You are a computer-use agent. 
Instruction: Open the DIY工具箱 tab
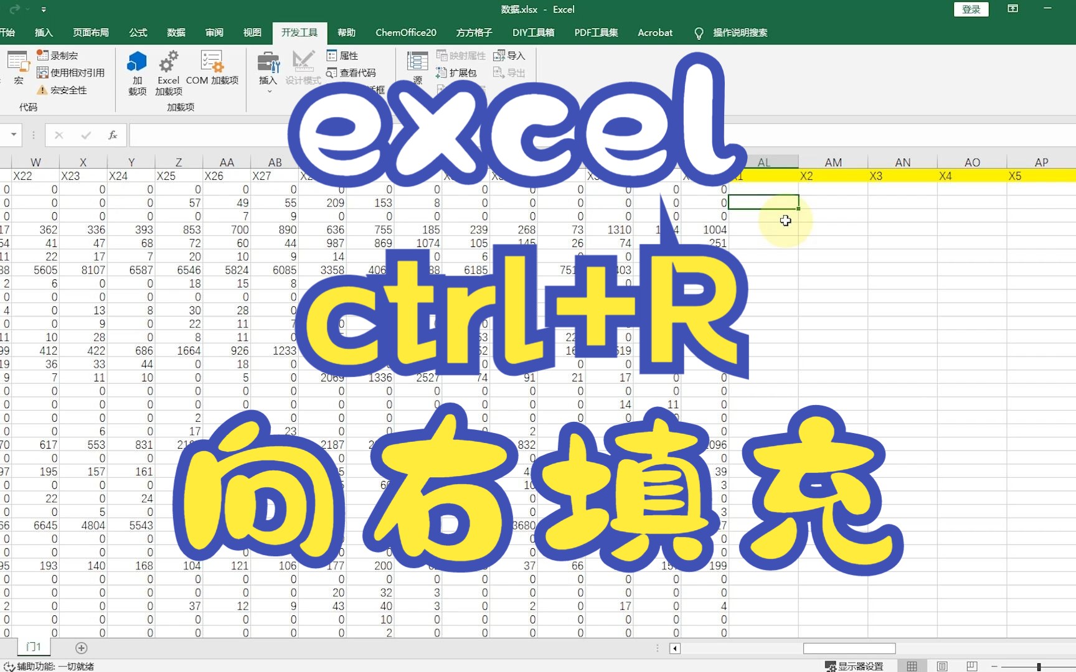533,32
